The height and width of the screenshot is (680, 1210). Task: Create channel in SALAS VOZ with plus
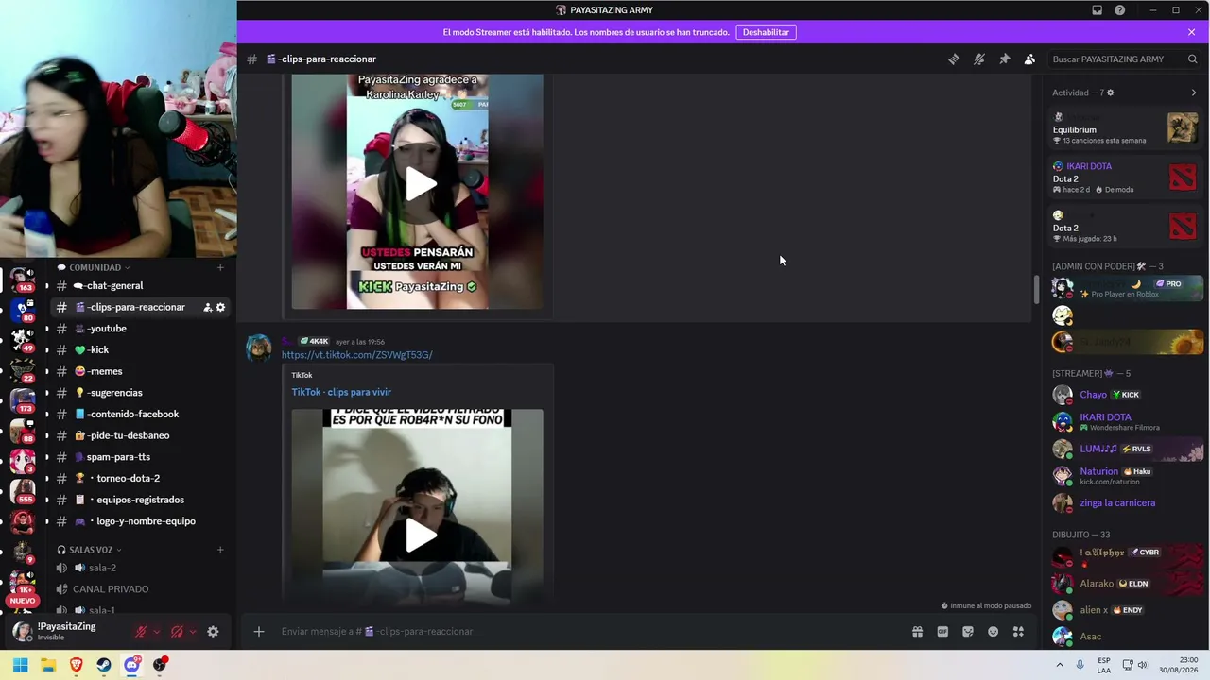[220, 550]
